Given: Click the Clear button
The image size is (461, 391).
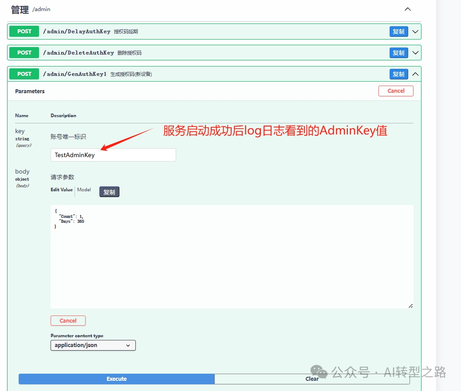Looking at the screenshot, I should point(312,379).
